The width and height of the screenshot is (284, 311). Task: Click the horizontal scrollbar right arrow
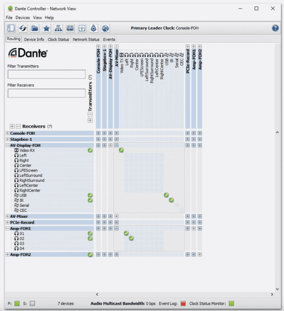pos(272,294)
